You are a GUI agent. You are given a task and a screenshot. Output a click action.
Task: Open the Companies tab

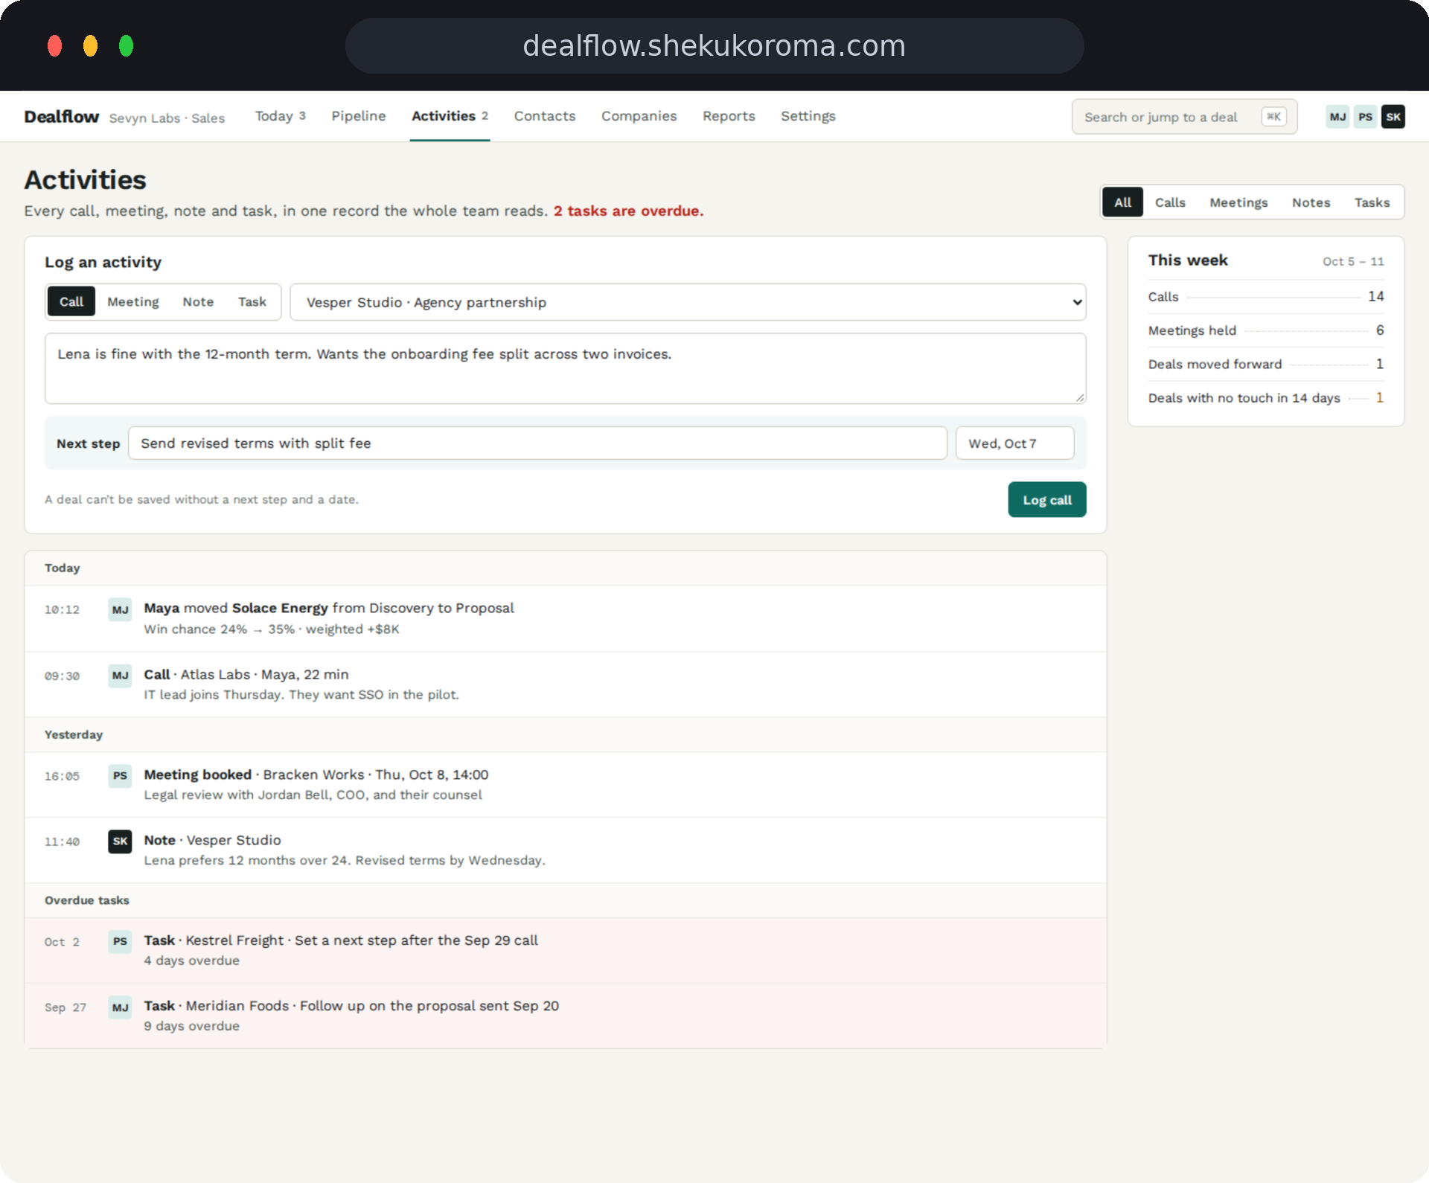tap(639, 116)
